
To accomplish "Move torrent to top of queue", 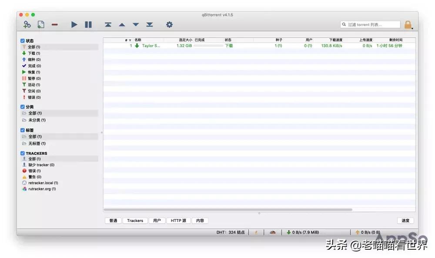I will [x=108, y=25].
